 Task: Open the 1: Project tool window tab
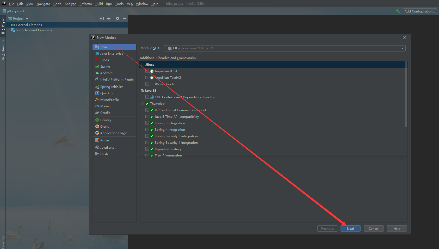click(3, 25)
